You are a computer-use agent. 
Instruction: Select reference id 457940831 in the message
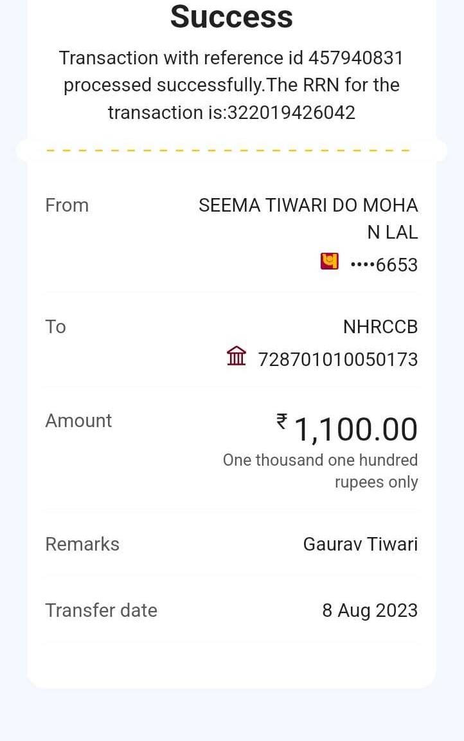pos(355,58)
